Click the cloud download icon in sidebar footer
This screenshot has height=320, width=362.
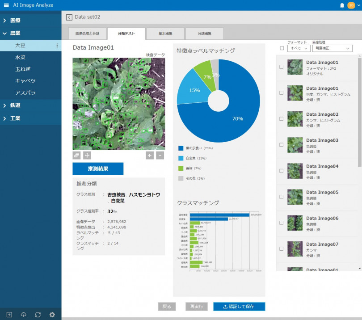click(x=23, y=315)
